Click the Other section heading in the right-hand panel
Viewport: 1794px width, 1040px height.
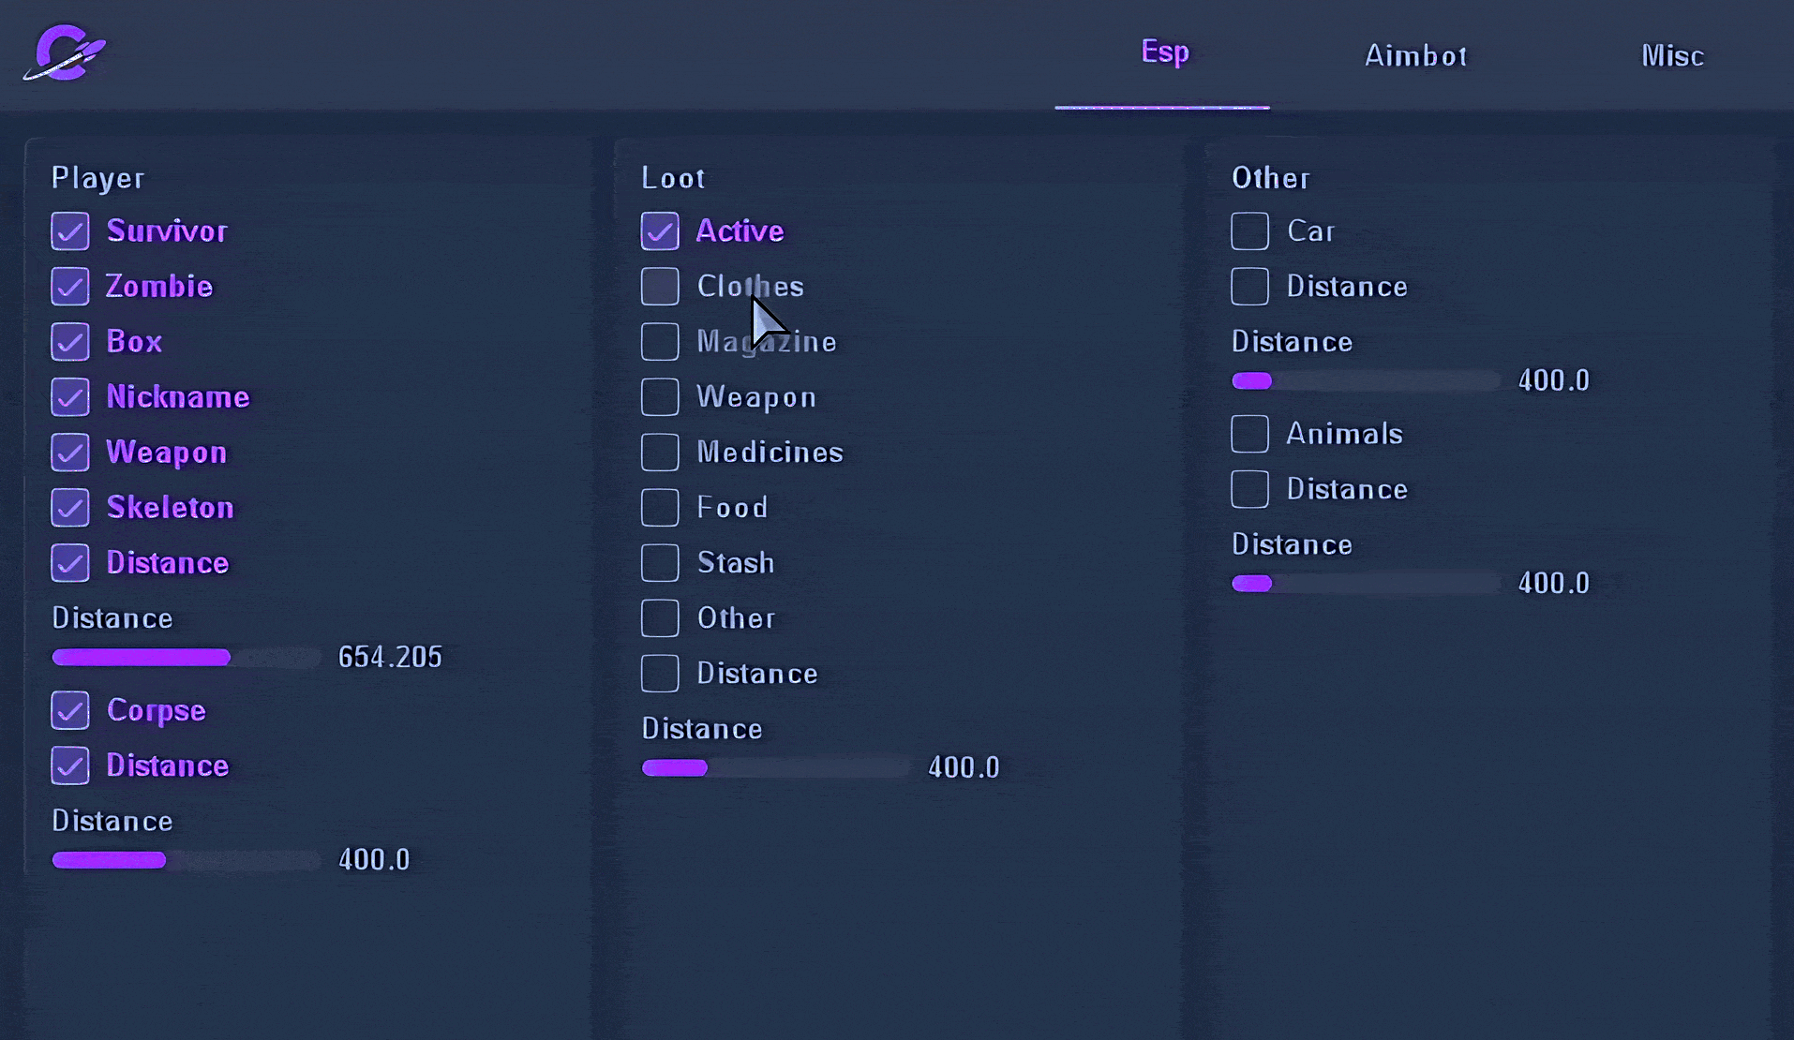[1270, 178]
